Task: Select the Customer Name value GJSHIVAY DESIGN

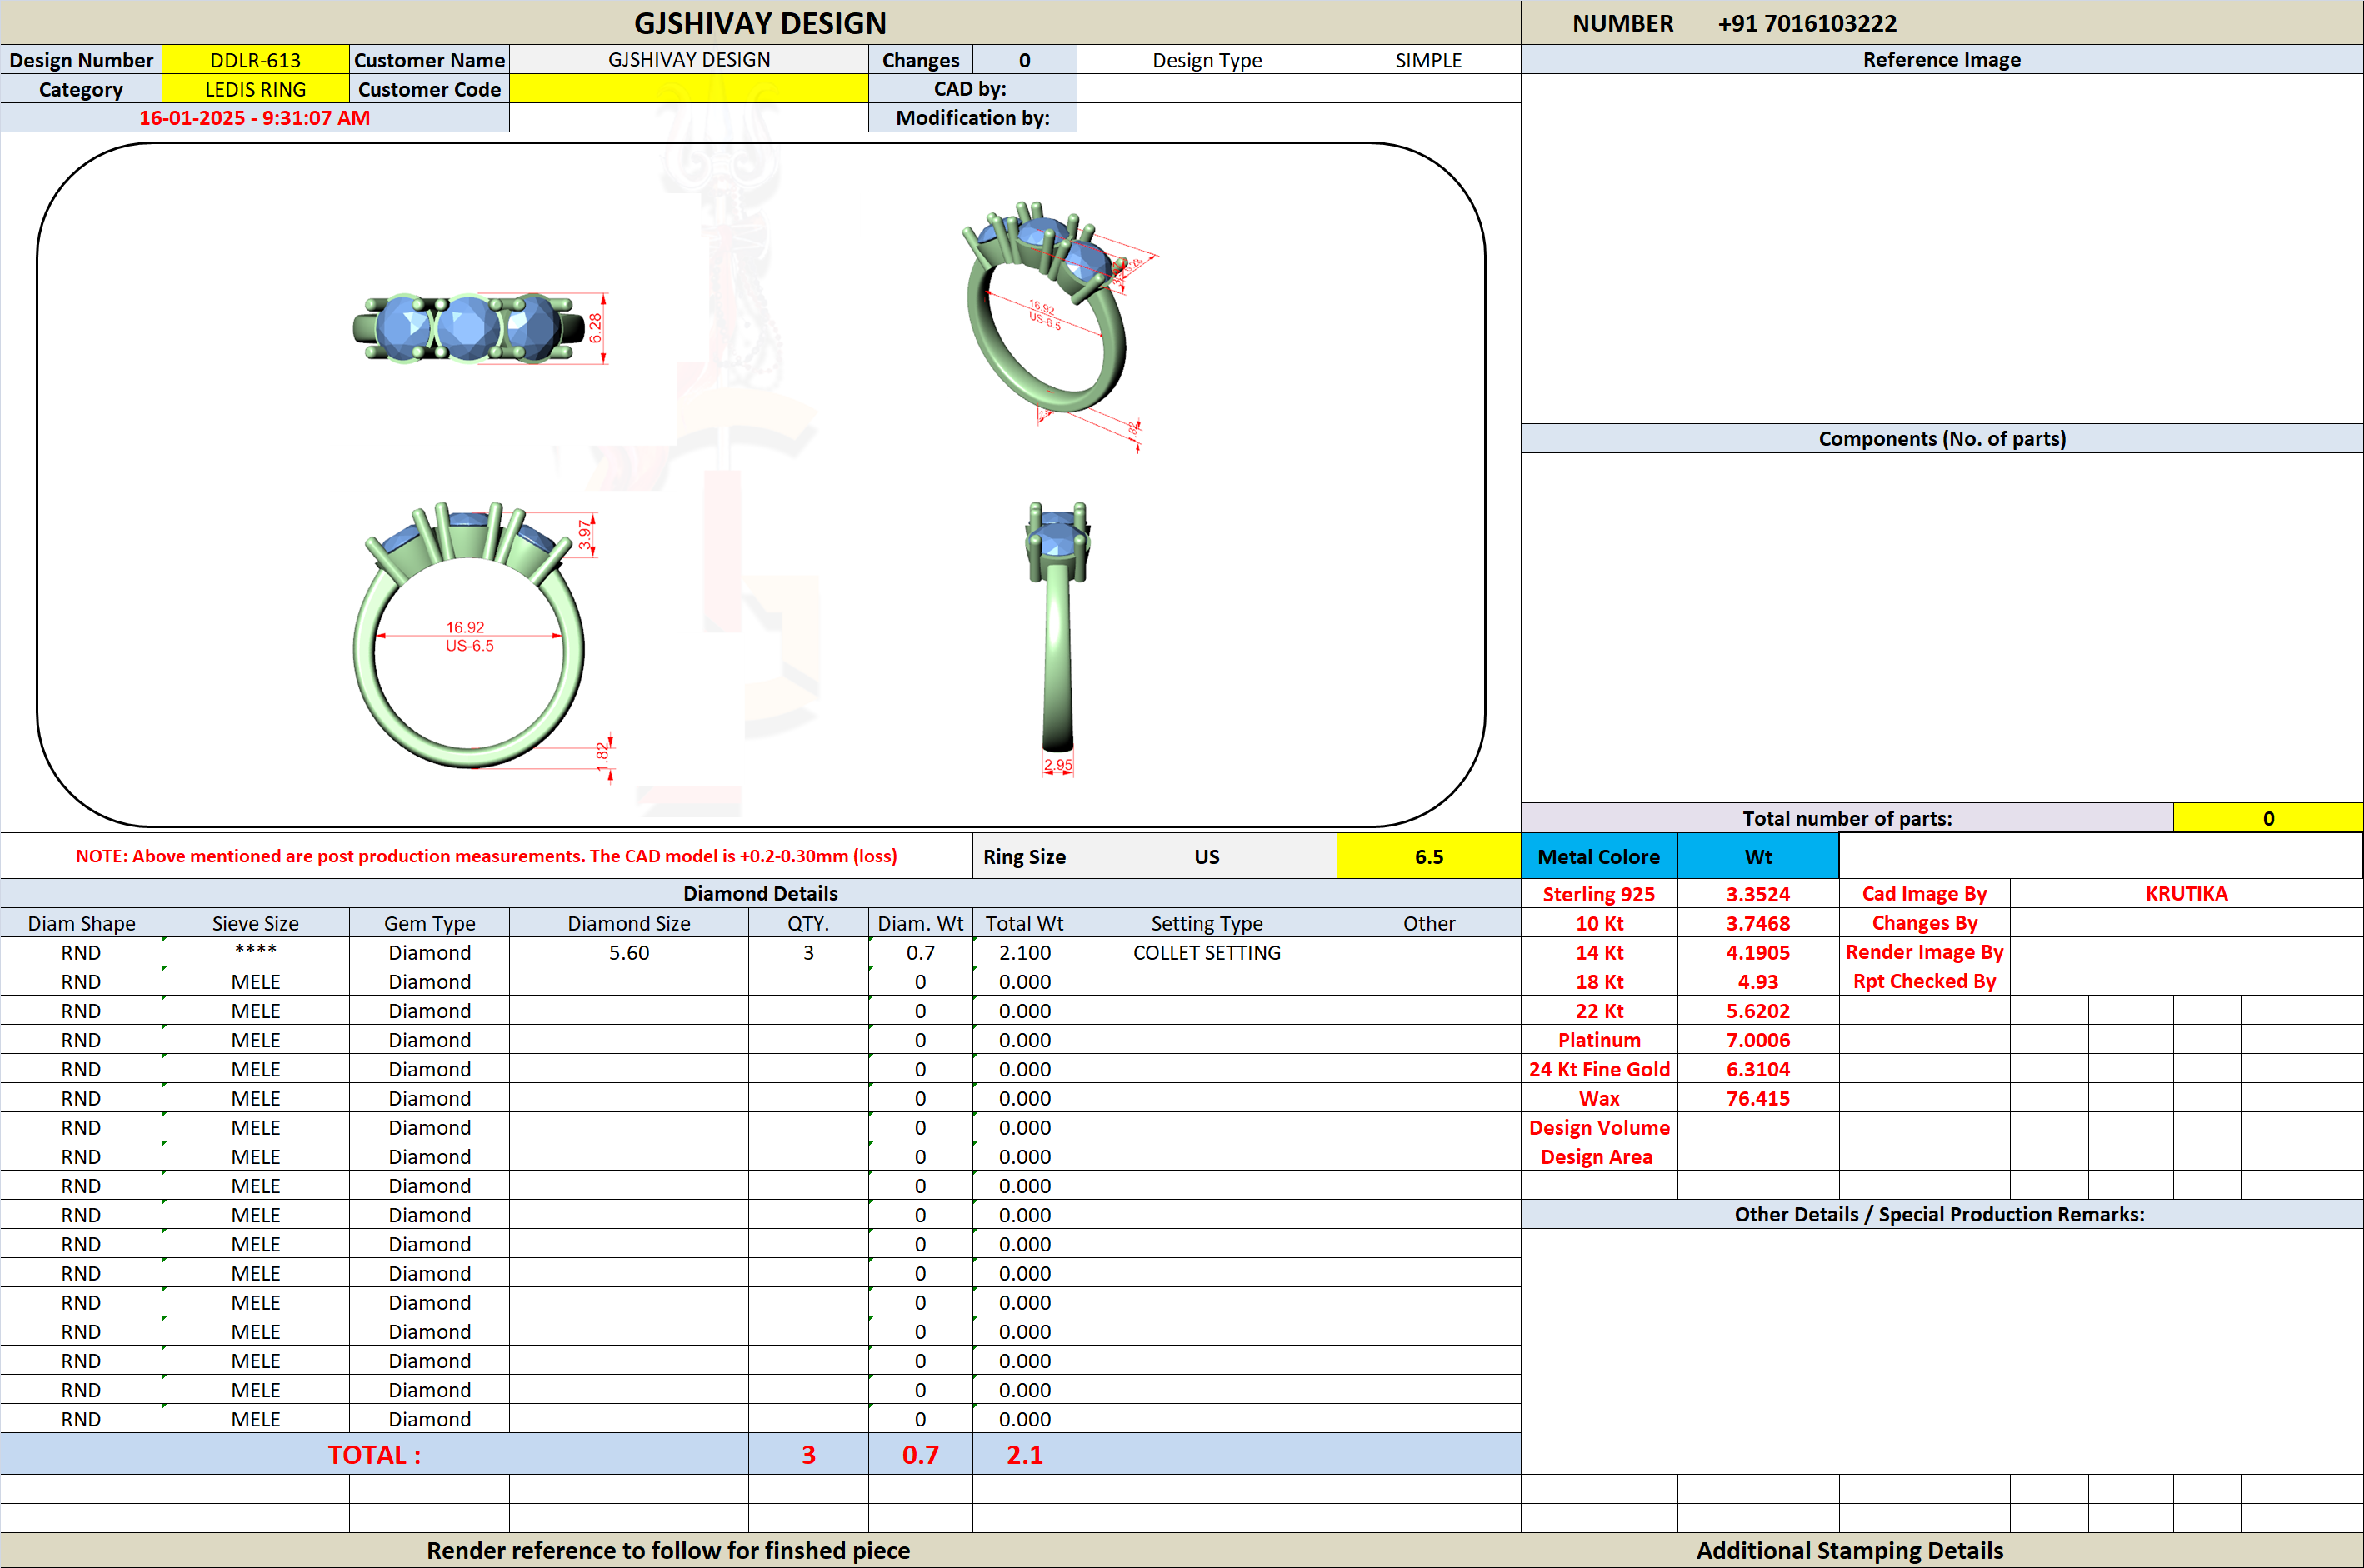Action: tap(689, 60)
